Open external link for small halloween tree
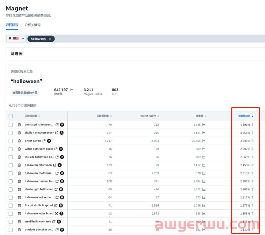265x235 pixels. coord(54,222)
